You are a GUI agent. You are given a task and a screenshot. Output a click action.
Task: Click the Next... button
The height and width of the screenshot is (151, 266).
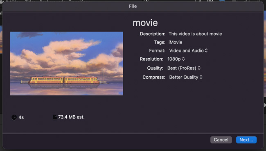coord(246,140)
